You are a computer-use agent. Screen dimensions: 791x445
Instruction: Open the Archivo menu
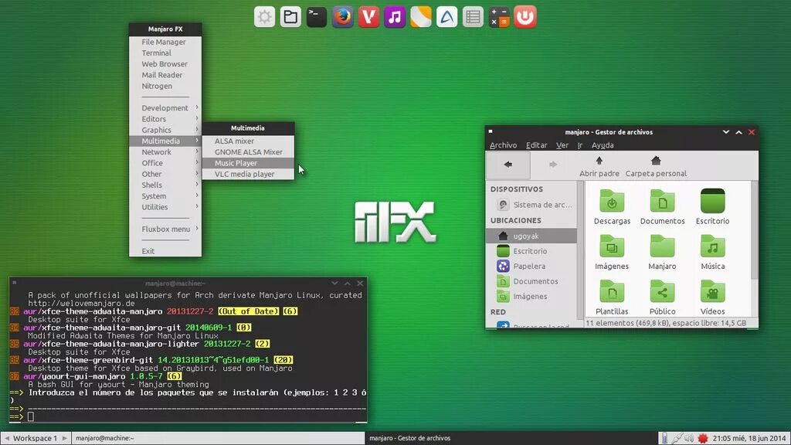tap(503, 145)
